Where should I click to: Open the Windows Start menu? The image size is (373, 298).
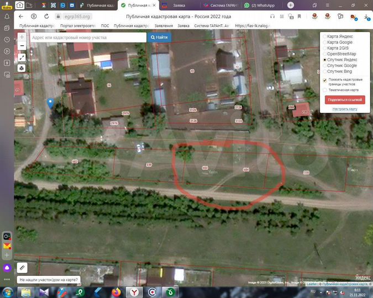(x=7, y=292)
